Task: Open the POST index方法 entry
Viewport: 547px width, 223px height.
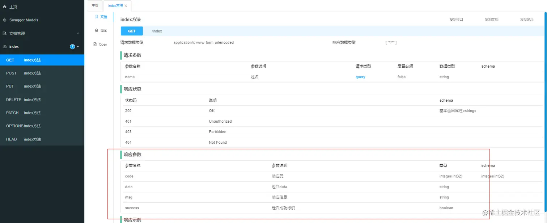Action: coord(42,73)
